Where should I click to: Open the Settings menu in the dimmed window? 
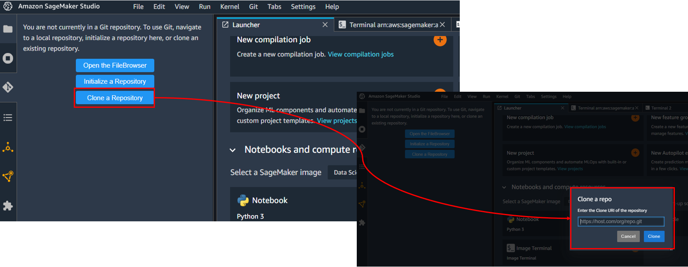coord(549,96)
